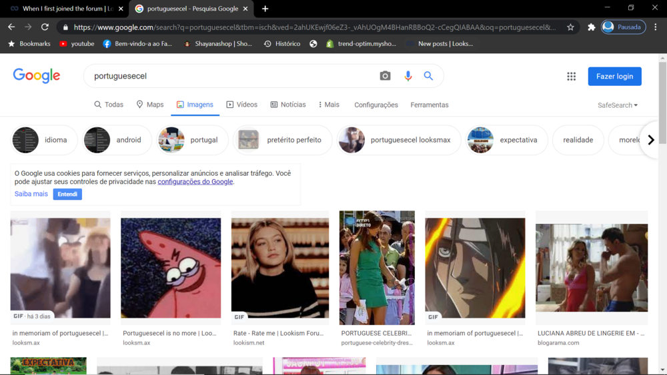The height and width of the screenshot is (375, 667).
Task: Open the Patrick Star image result
Action: [x=171, y=268]
